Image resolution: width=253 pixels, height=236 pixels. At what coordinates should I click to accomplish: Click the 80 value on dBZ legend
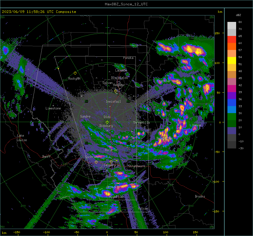[240, 22]
